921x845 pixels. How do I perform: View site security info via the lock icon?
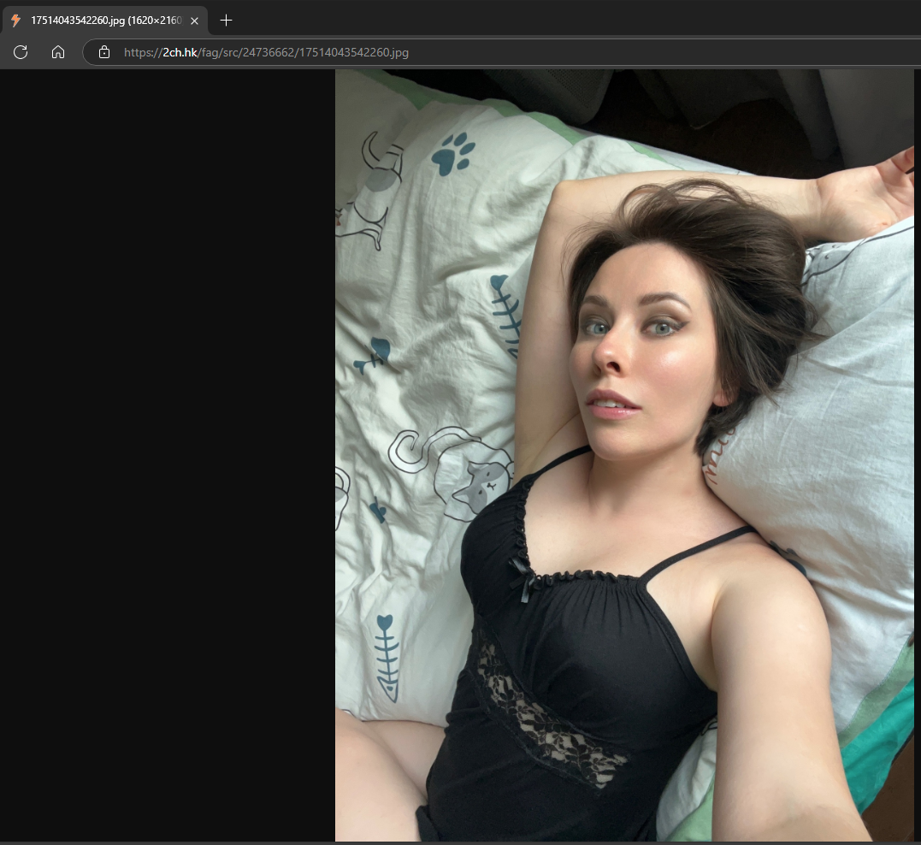tap(104, 52)
